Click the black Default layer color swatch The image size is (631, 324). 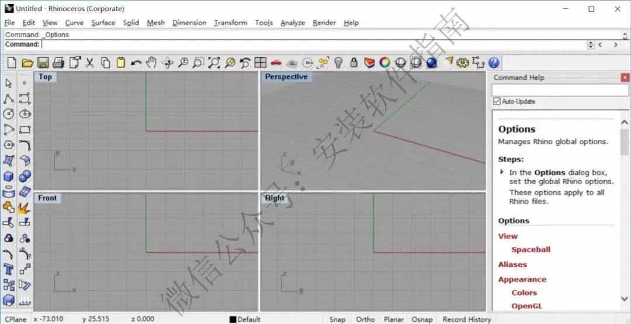pos(233,319)
